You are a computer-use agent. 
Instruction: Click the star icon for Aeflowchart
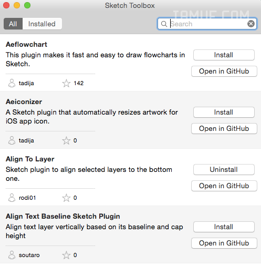click(66, 83)
